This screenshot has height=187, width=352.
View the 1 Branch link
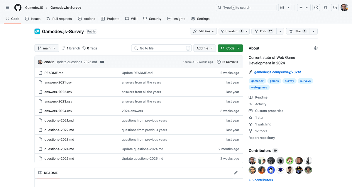click(x=71, y=48)
